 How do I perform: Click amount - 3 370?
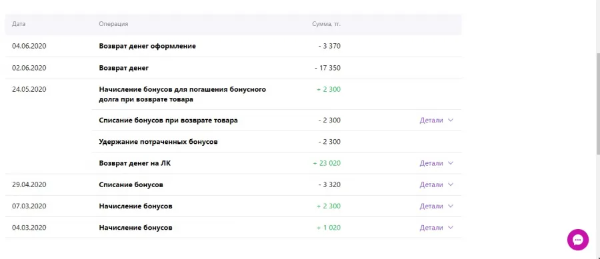click(x=329, y=46)
